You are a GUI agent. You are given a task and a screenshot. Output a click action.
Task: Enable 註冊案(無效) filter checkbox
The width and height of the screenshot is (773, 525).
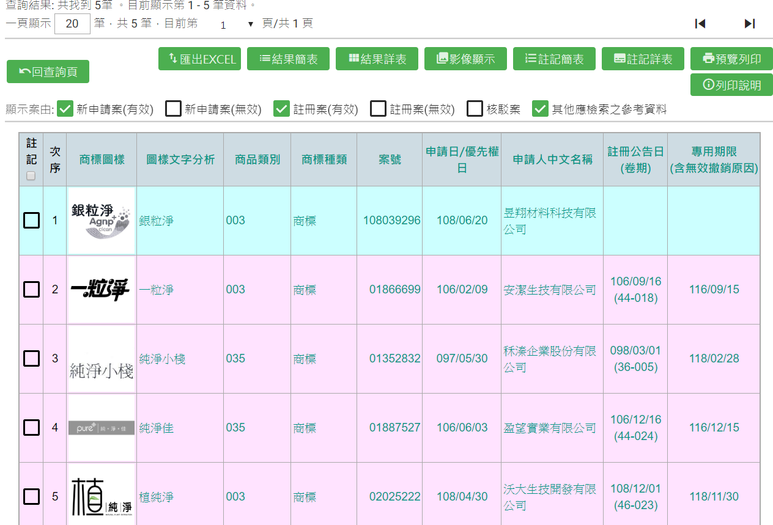click(x=379, y=109)
